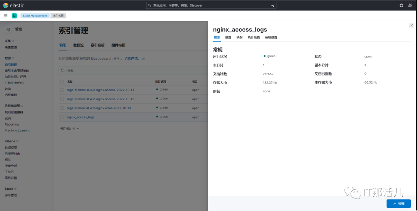417x211 pixels.
Task: Open 索引管理 in the sidebar
Action: [x=11, y=65]
